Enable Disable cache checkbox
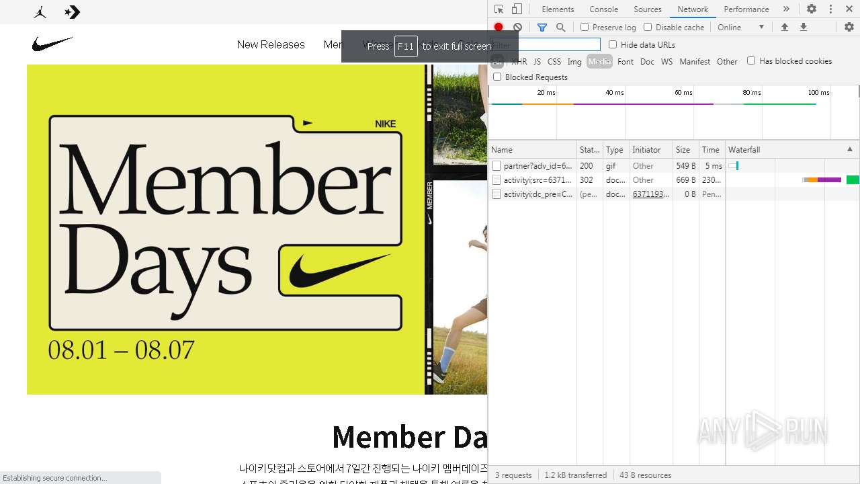This screenshot has width=860, height=484. pyautogui.click(x=648, y=27)
